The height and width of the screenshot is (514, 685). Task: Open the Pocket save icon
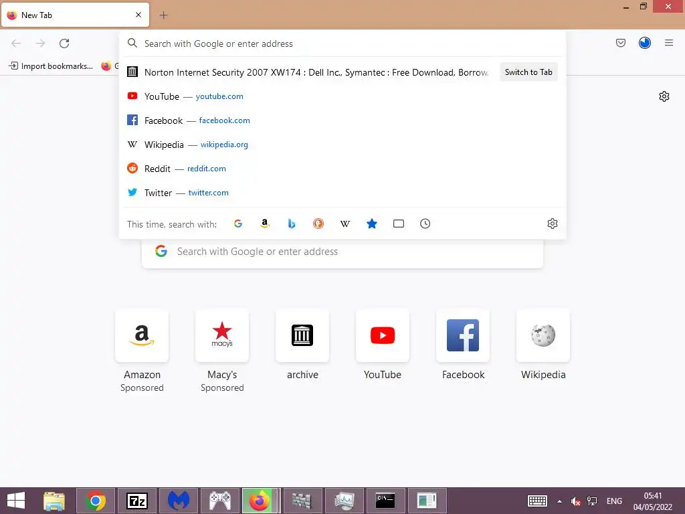click(620, 43)
